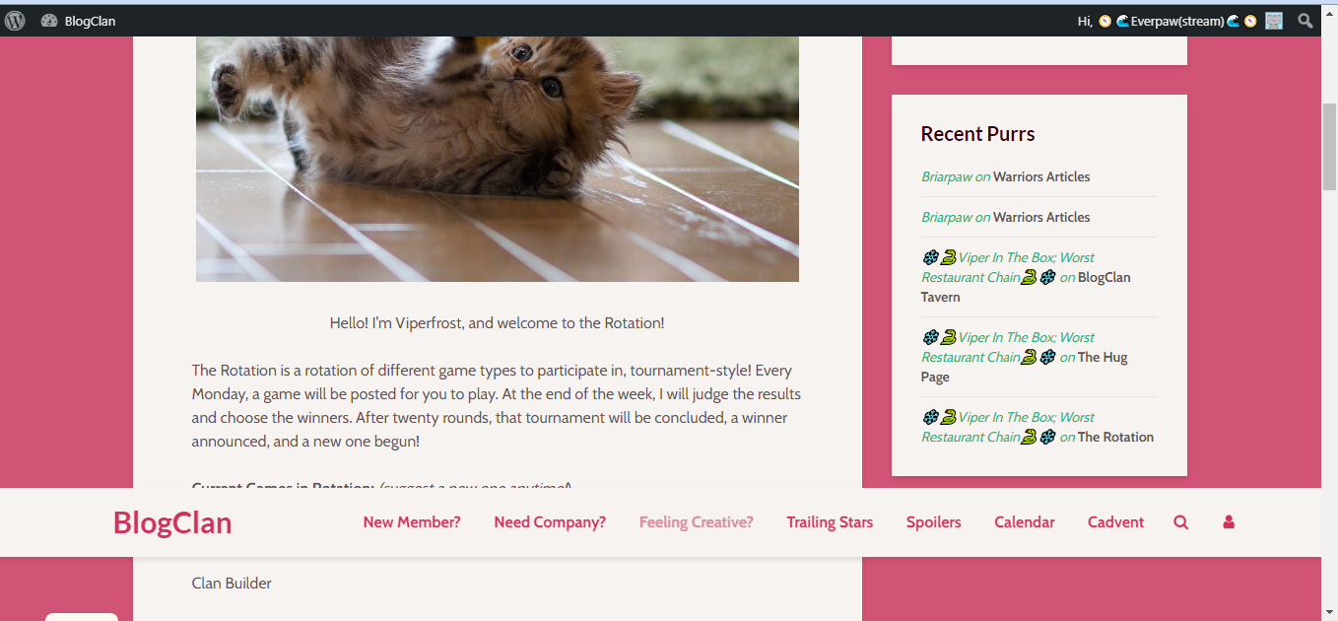Open the New Member? menu
1338x621 pixels.
point(412,522)
